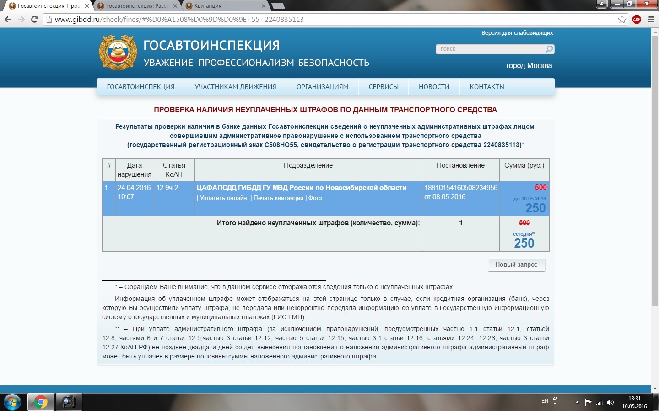Open the camera app in the taskbar
The image size is (659, 411).
(69, 402)
